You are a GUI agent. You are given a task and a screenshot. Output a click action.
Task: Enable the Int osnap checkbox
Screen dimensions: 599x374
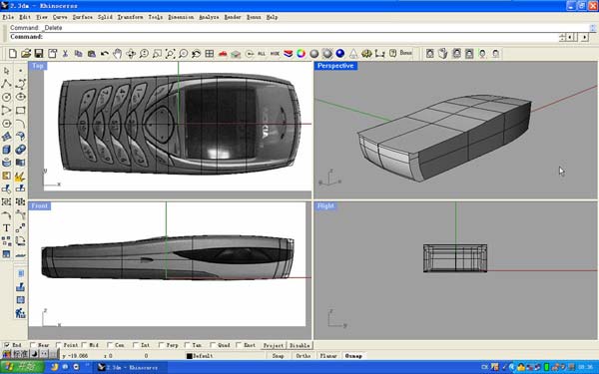(136, 345)
